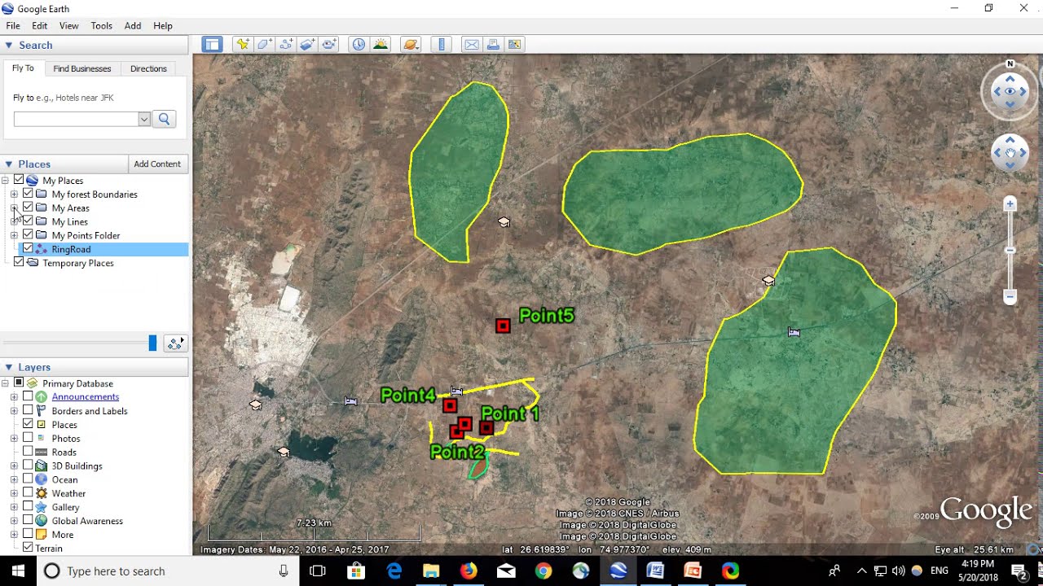The height and width of the screenshot is (586, 1043).
Task: Open the Fly to dropdown history
Action: coord(144,119)
